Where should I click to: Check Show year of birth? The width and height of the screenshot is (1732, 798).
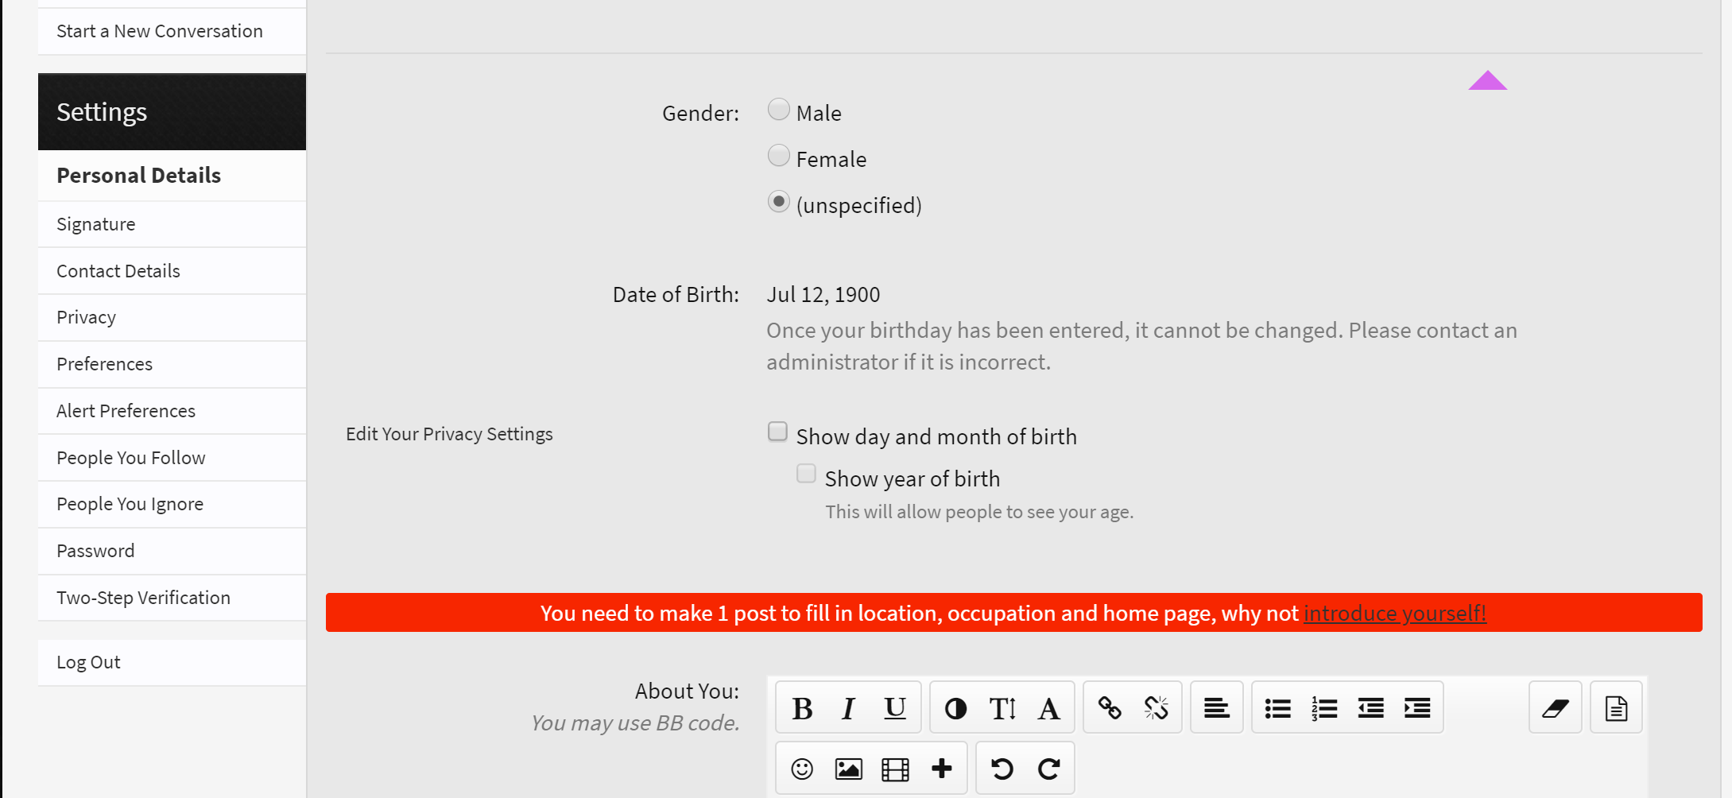(806, 473)
